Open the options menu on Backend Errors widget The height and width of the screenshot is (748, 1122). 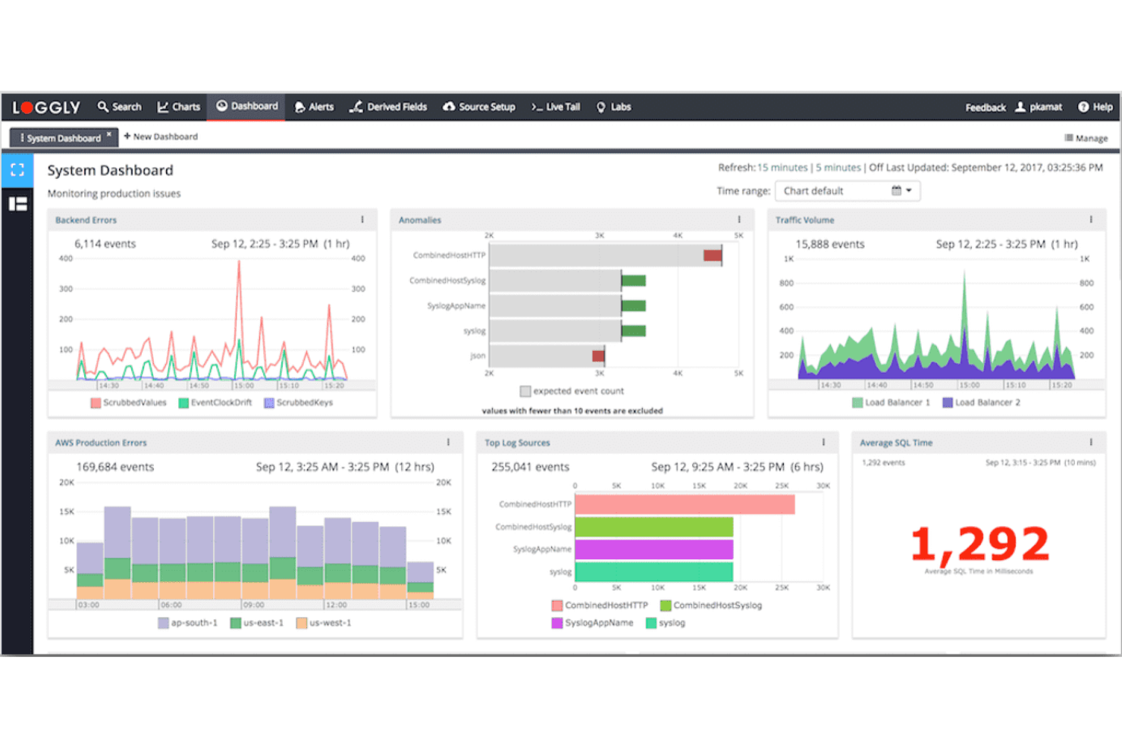[x=362, y=218]
